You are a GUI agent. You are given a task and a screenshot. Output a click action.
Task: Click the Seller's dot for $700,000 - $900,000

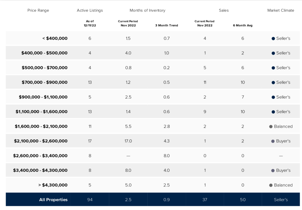(273, 83)
